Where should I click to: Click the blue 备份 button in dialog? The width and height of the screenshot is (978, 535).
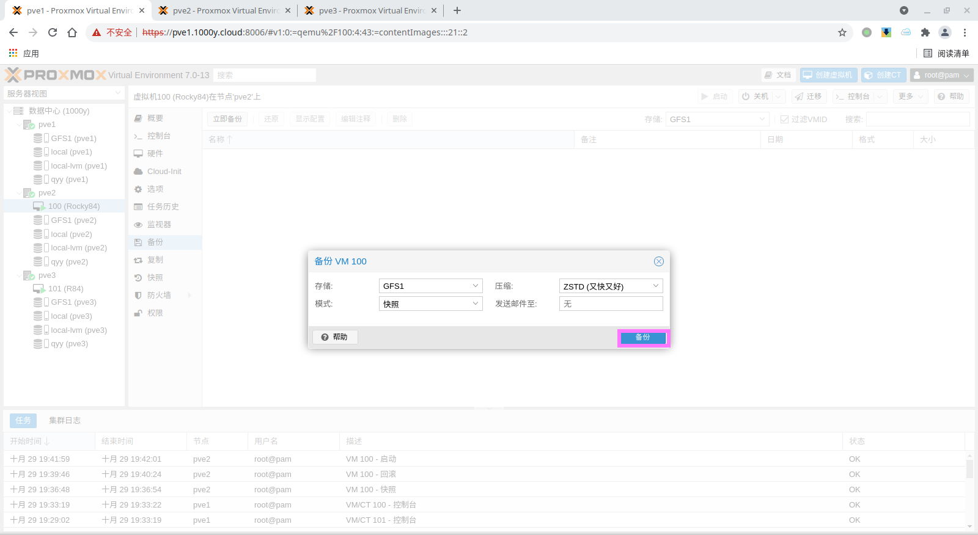(x=643, y=338)
